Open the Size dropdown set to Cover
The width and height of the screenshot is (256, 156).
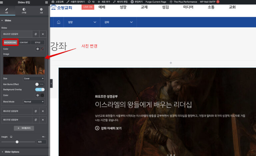(x=34, y=78)
